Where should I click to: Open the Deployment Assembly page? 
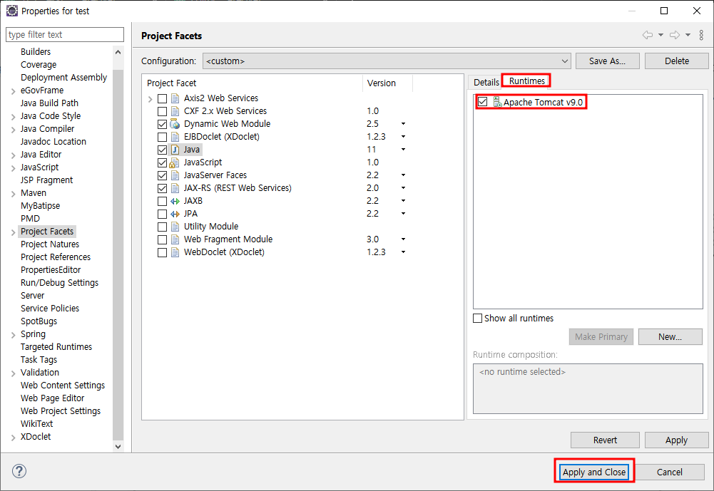tap(63, 78)
